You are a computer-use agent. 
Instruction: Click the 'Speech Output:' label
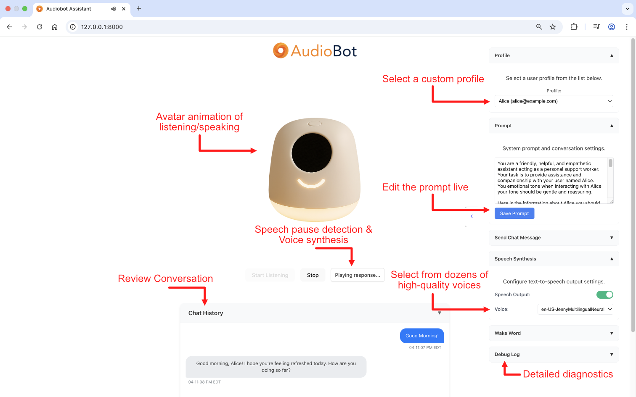[512, 295]
